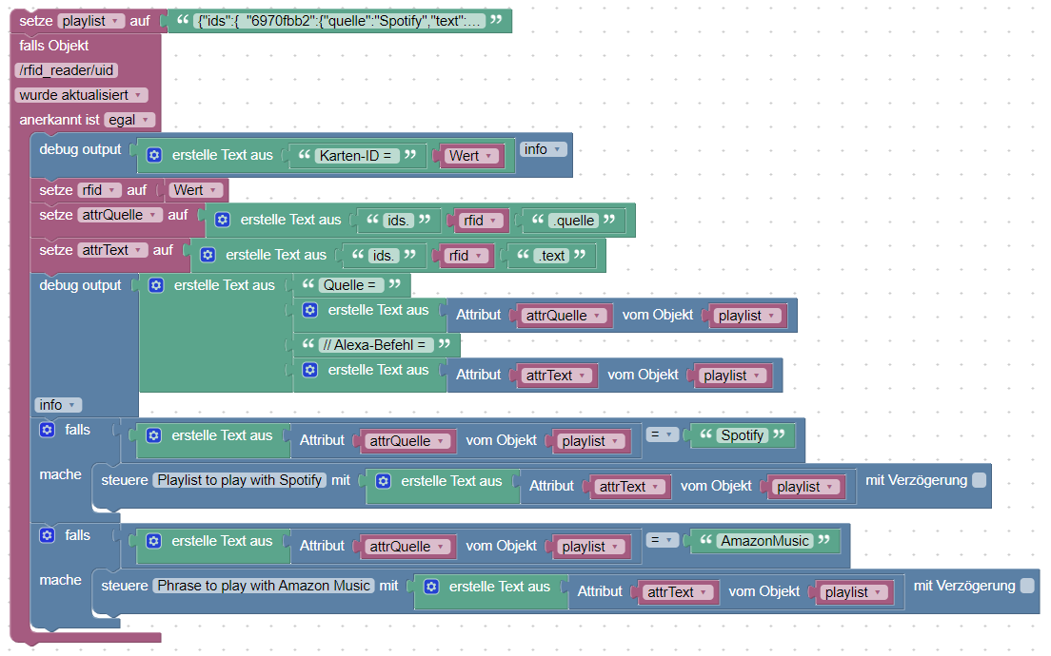The image size is (1051, 656).
Task: Open attrText dropdown in Spotify steuere block
Action: [630, 487]
